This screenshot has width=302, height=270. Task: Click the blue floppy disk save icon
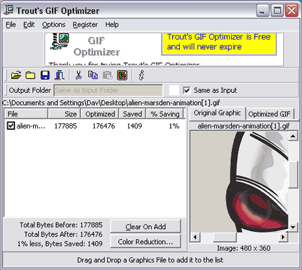[45, 75]
